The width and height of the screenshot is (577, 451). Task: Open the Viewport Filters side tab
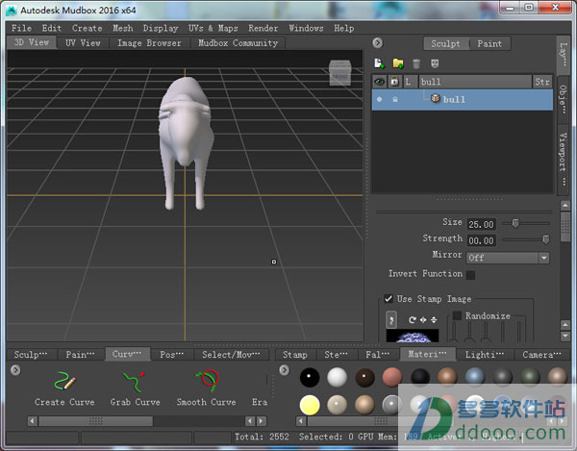pyautogui.click(x=564, y=159)
